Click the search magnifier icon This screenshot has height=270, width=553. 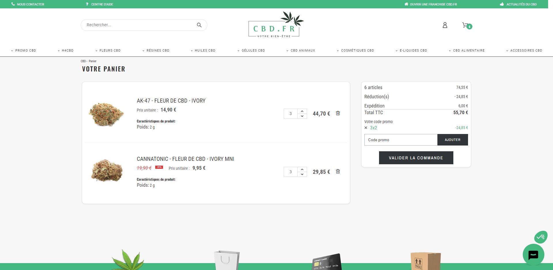(x=199, y=25)
